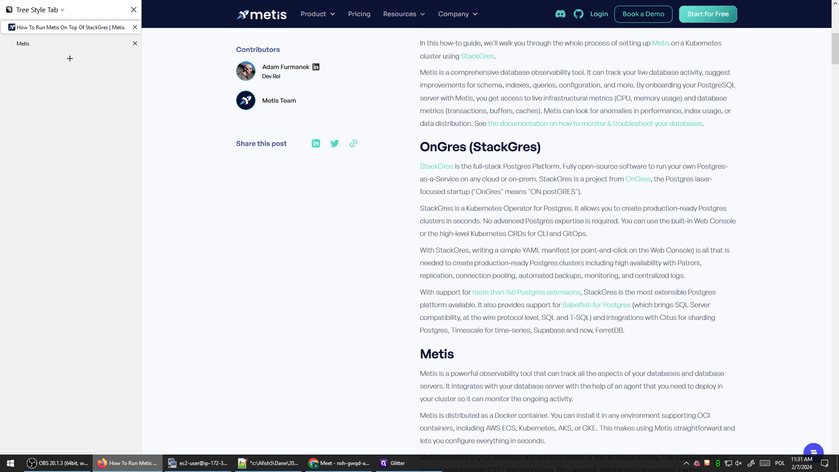Screen dimensions: 839x472
Task: Open the clock showing 11:31 AM
Action: point(801,463)
